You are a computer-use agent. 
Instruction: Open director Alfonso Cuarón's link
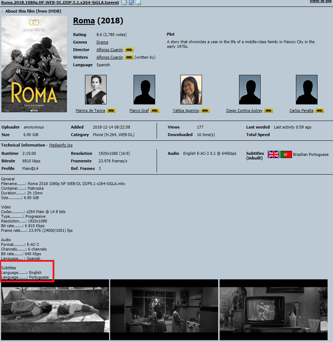[x=110, y=50]
